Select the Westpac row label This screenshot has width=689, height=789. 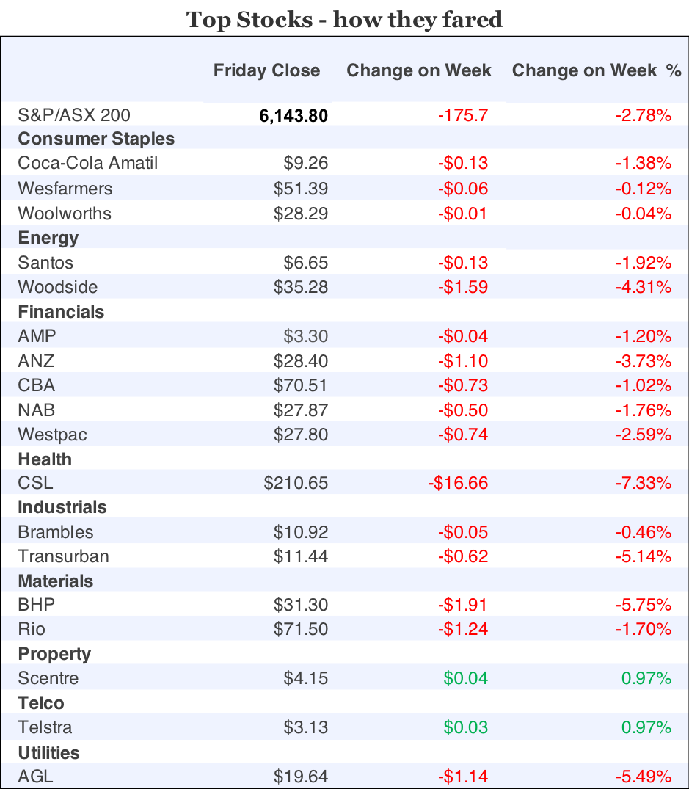point(52,435)
